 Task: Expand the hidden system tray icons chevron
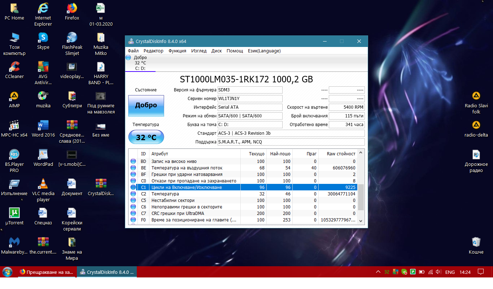coord(378,272)
